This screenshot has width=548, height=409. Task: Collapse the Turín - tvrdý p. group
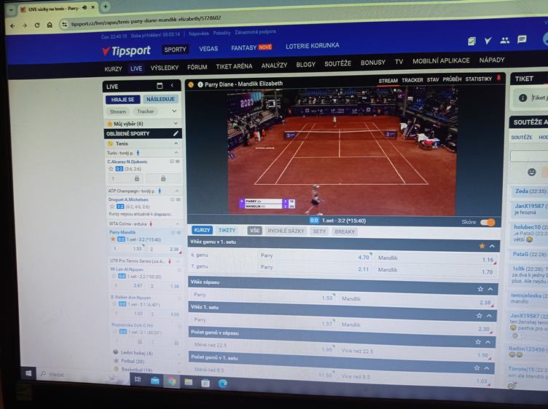click(176, 153)
